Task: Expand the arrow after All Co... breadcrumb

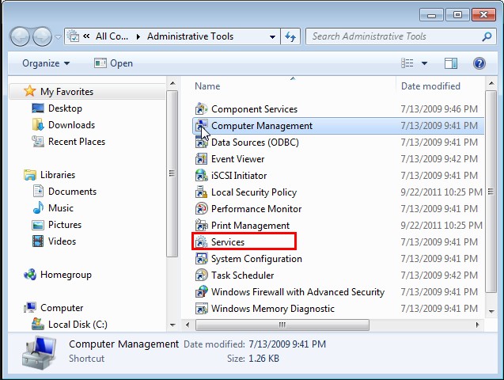Action: (x=138, y=36)
